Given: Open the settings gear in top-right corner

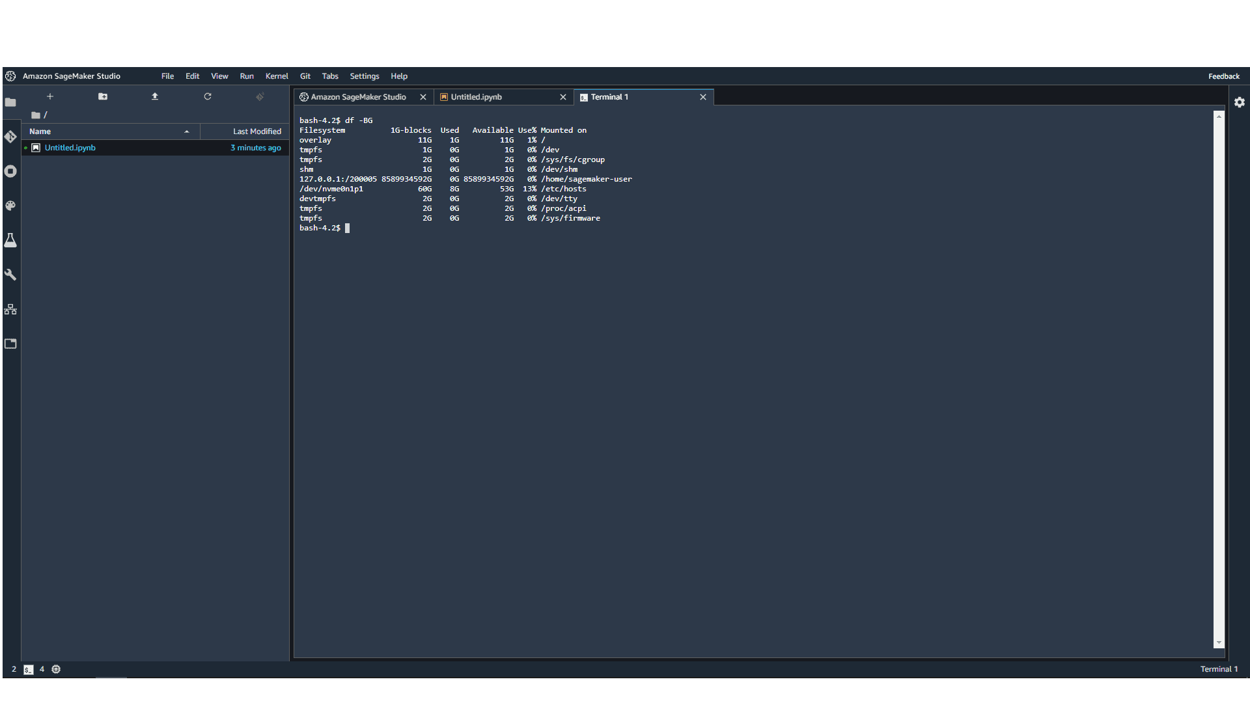Looking at the screenshot, I should point(1240,102).
